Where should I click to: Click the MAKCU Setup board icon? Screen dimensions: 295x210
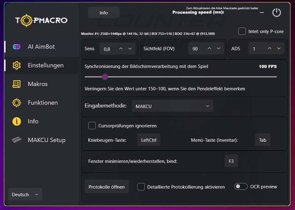point(17,140)
